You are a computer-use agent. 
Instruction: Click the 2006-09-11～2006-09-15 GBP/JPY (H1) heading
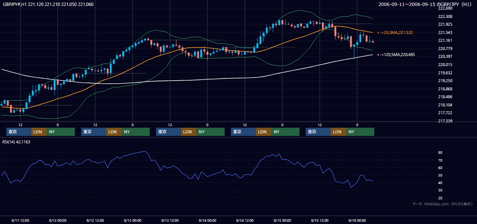click(425, 4)
